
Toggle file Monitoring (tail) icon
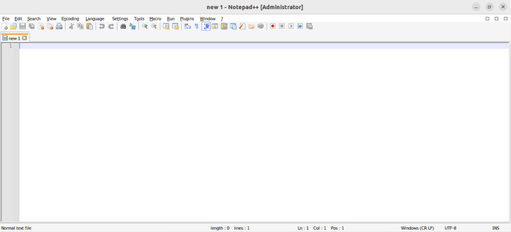tap(260, 26)
